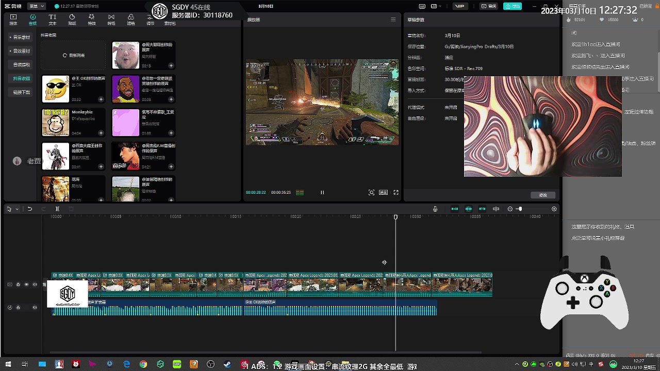Lock the main video track
Viewport: 660px width, 371px height.
pyautogui.click(x=18, y=284)
